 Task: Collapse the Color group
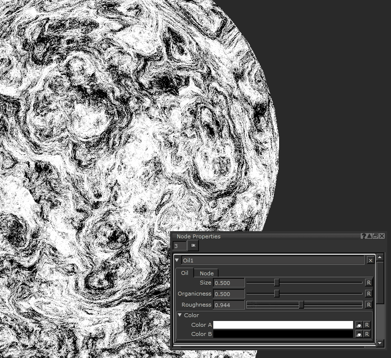180,315
